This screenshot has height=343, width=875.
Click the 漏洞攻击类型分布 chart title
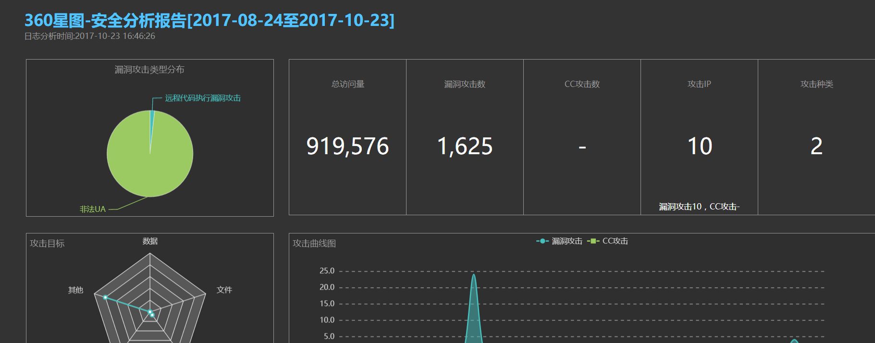149,70
